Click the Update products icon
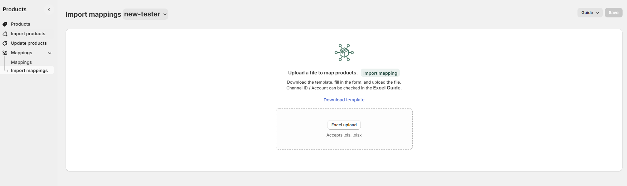Screen dimensions: 627x186 (x=5, y=43)
